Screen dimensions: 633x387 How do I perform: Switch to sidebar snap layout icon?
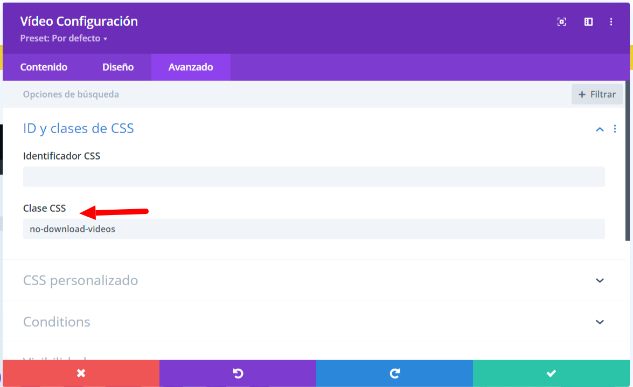coord(589,22)
